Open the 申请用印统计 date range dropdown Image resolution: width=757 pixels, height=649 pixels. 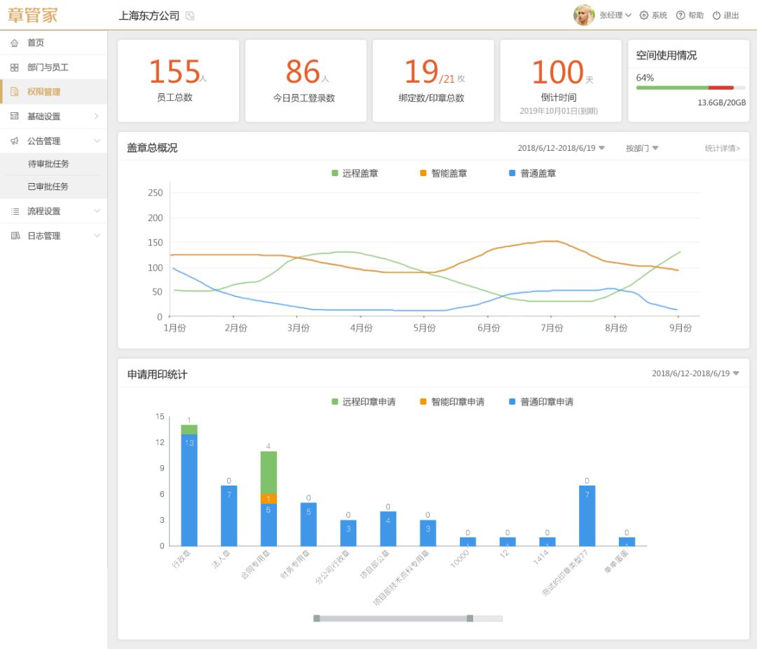[695, 373]
